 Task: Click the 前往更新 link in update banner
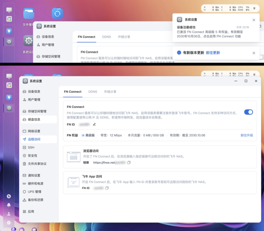tap(213, 53)
